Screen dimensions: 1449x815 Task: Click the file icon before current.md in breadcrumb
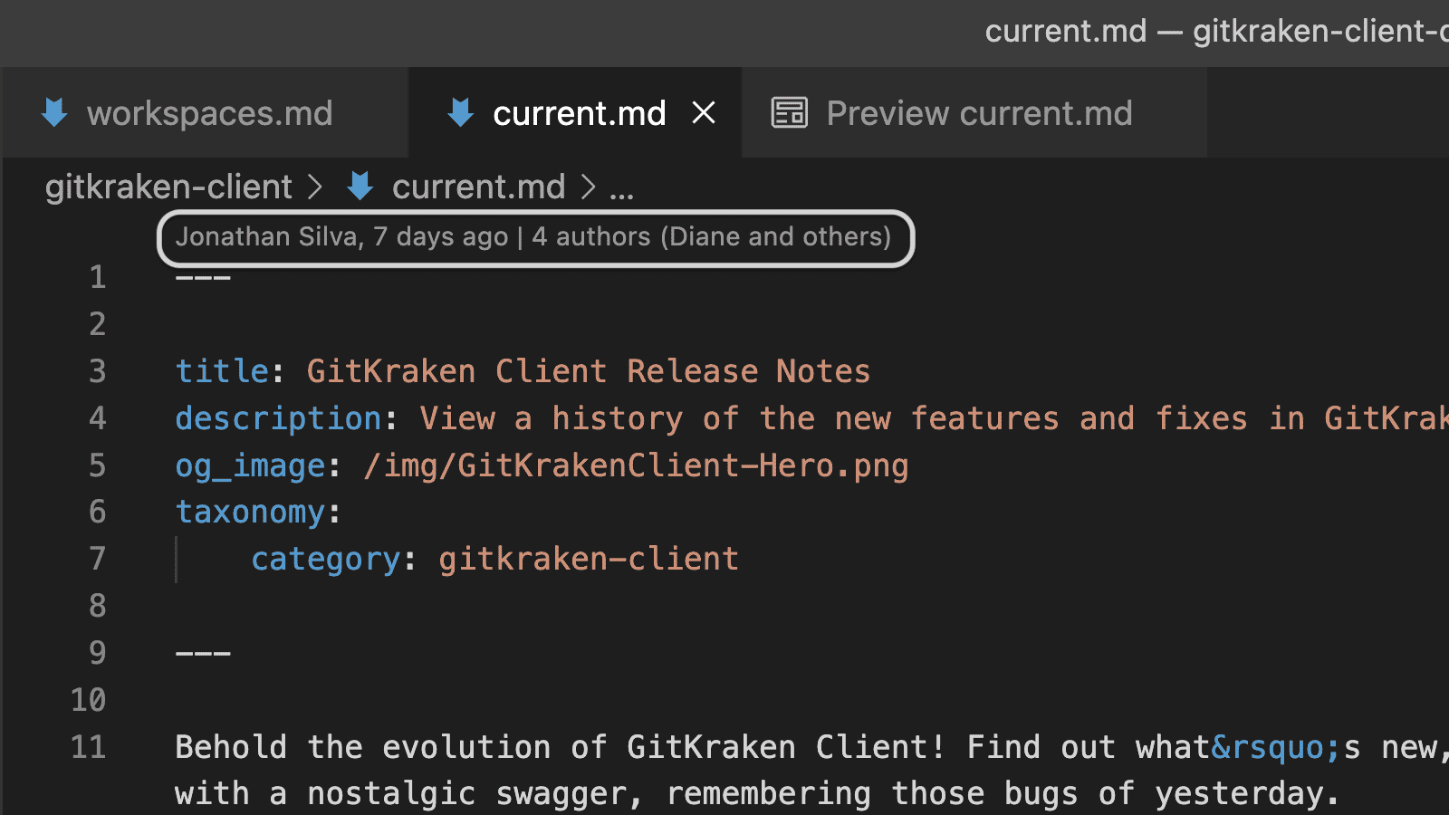360,187
